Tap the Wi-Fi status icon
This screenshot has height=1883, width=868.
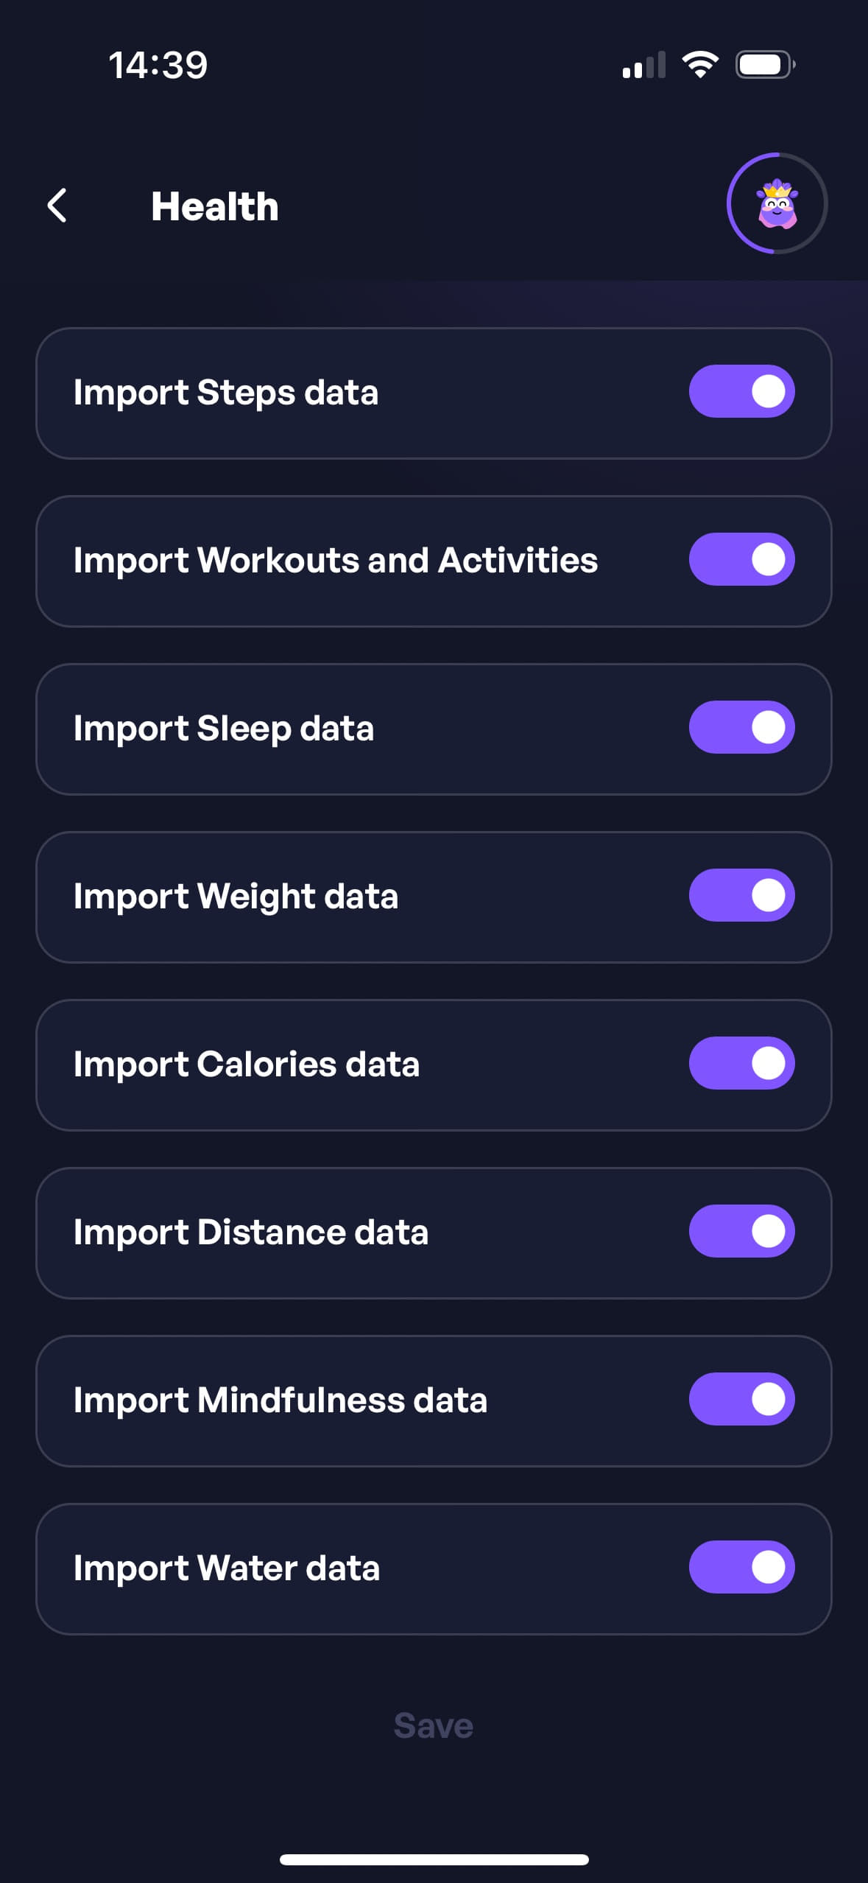(x=700, y=65)
